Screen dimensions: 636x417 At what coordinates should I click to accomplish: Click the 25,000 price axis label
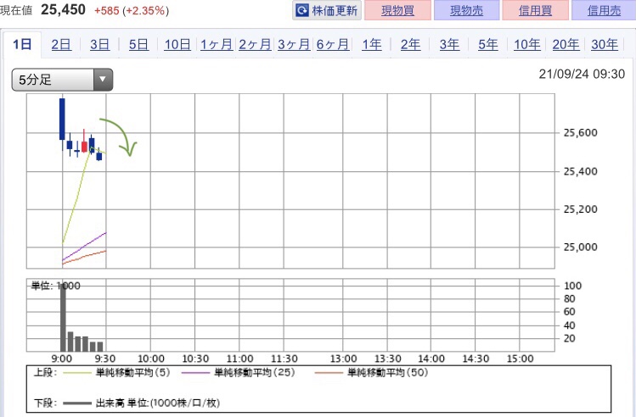[x=581, y=247]
